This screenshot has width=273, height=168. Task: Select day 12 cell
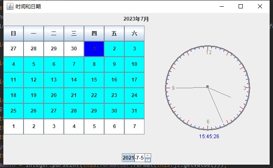[x=34, y=80]
